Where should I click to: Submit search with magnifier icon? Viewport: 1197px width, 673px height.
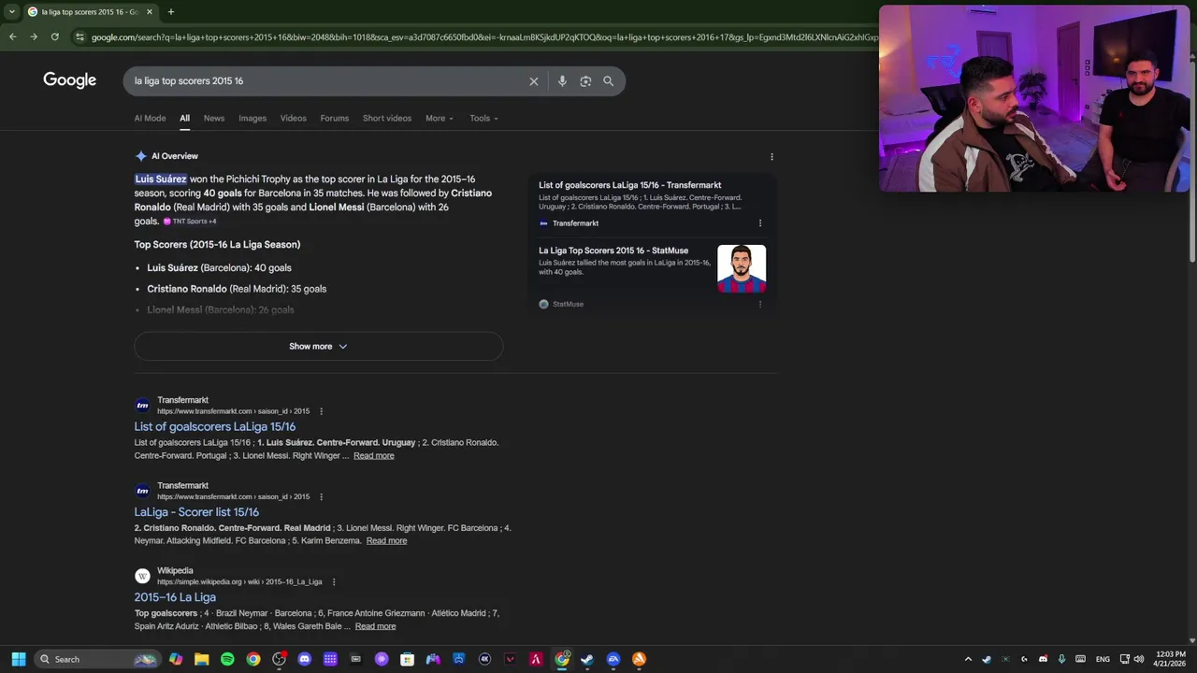click(x=609, y=81)
